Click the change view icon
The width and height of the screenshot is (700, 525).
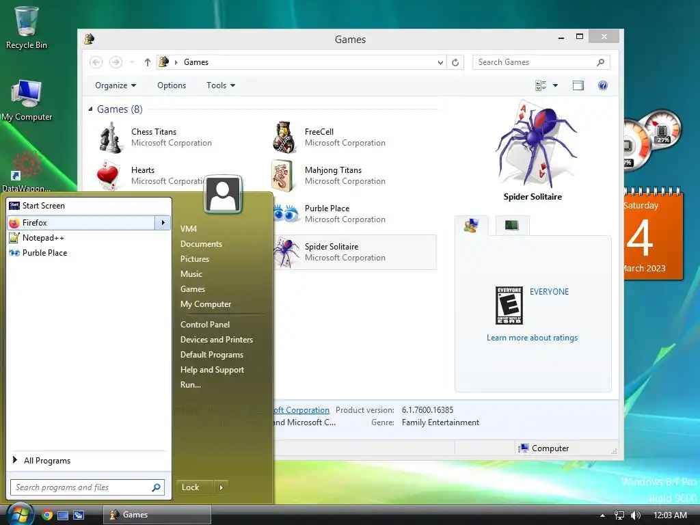[x=541, y=85]
